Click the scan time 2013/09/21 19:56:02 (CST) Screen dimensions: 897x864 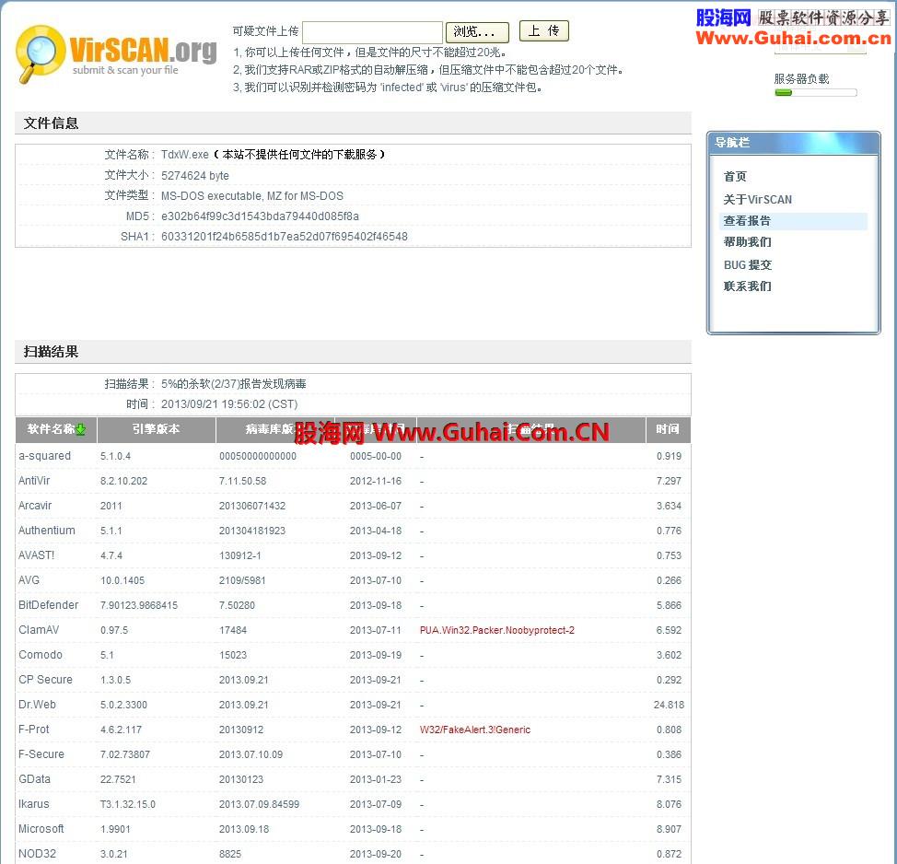tap(229, 404)
